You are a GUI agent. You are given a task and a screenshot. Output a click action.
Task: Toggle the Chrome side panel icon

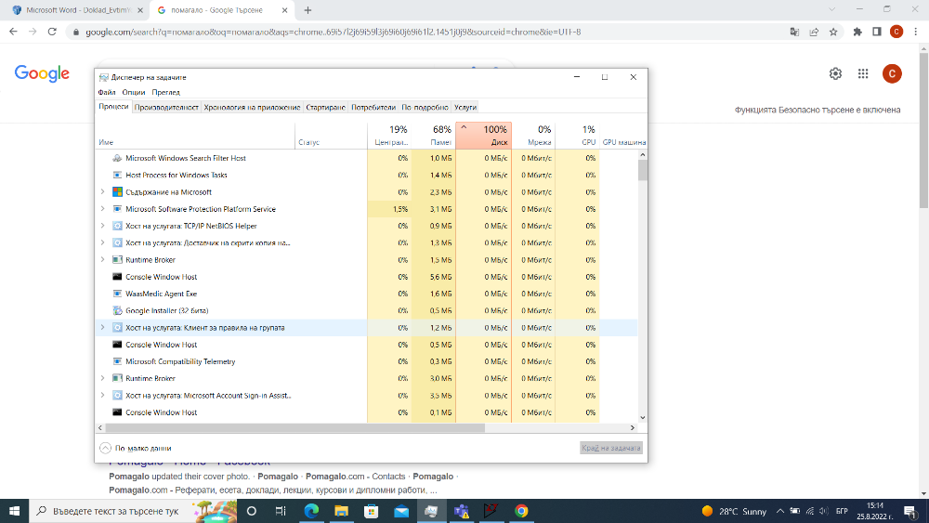(x=877, y=32)
